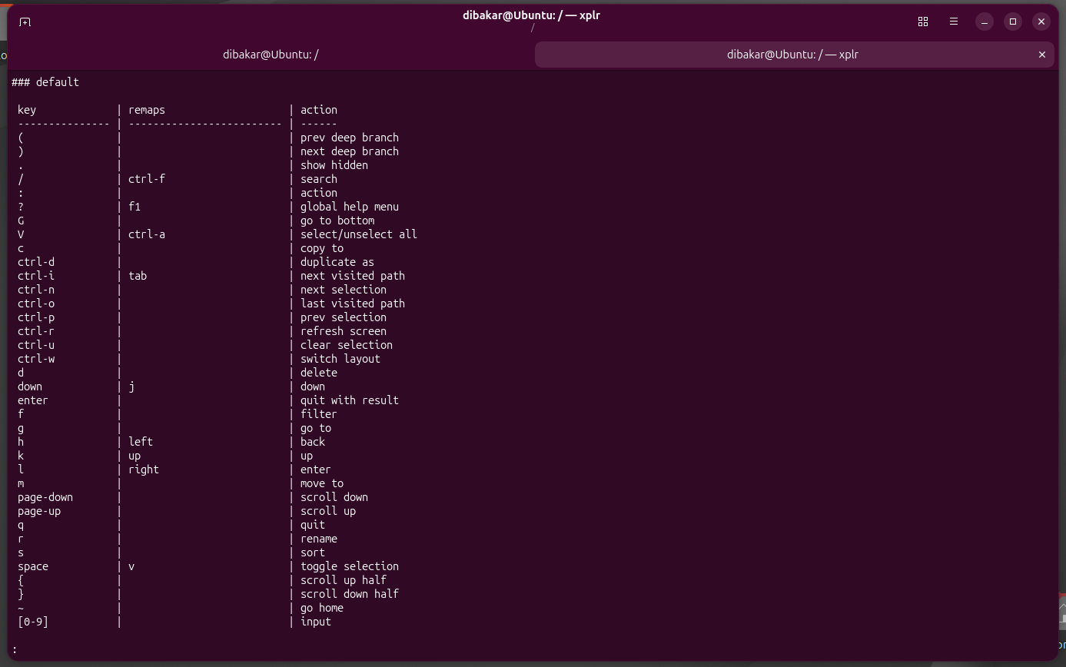Viewport: 1066px width, 667px height.
Task: Click 'next deep branch' action text
Action: (x=350, y=151)
